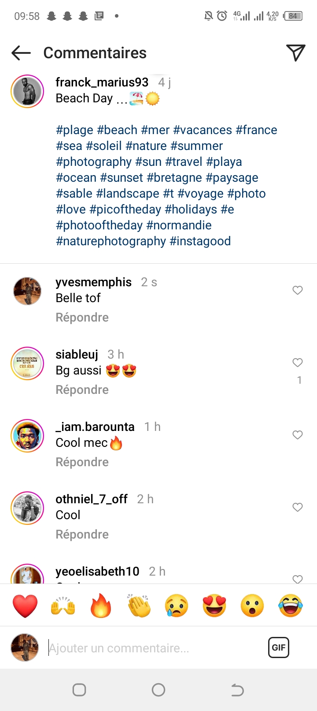Insert the fire emoji reaction

point(101,606)
